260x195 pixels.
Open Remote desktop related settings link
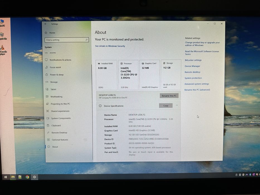192,72
